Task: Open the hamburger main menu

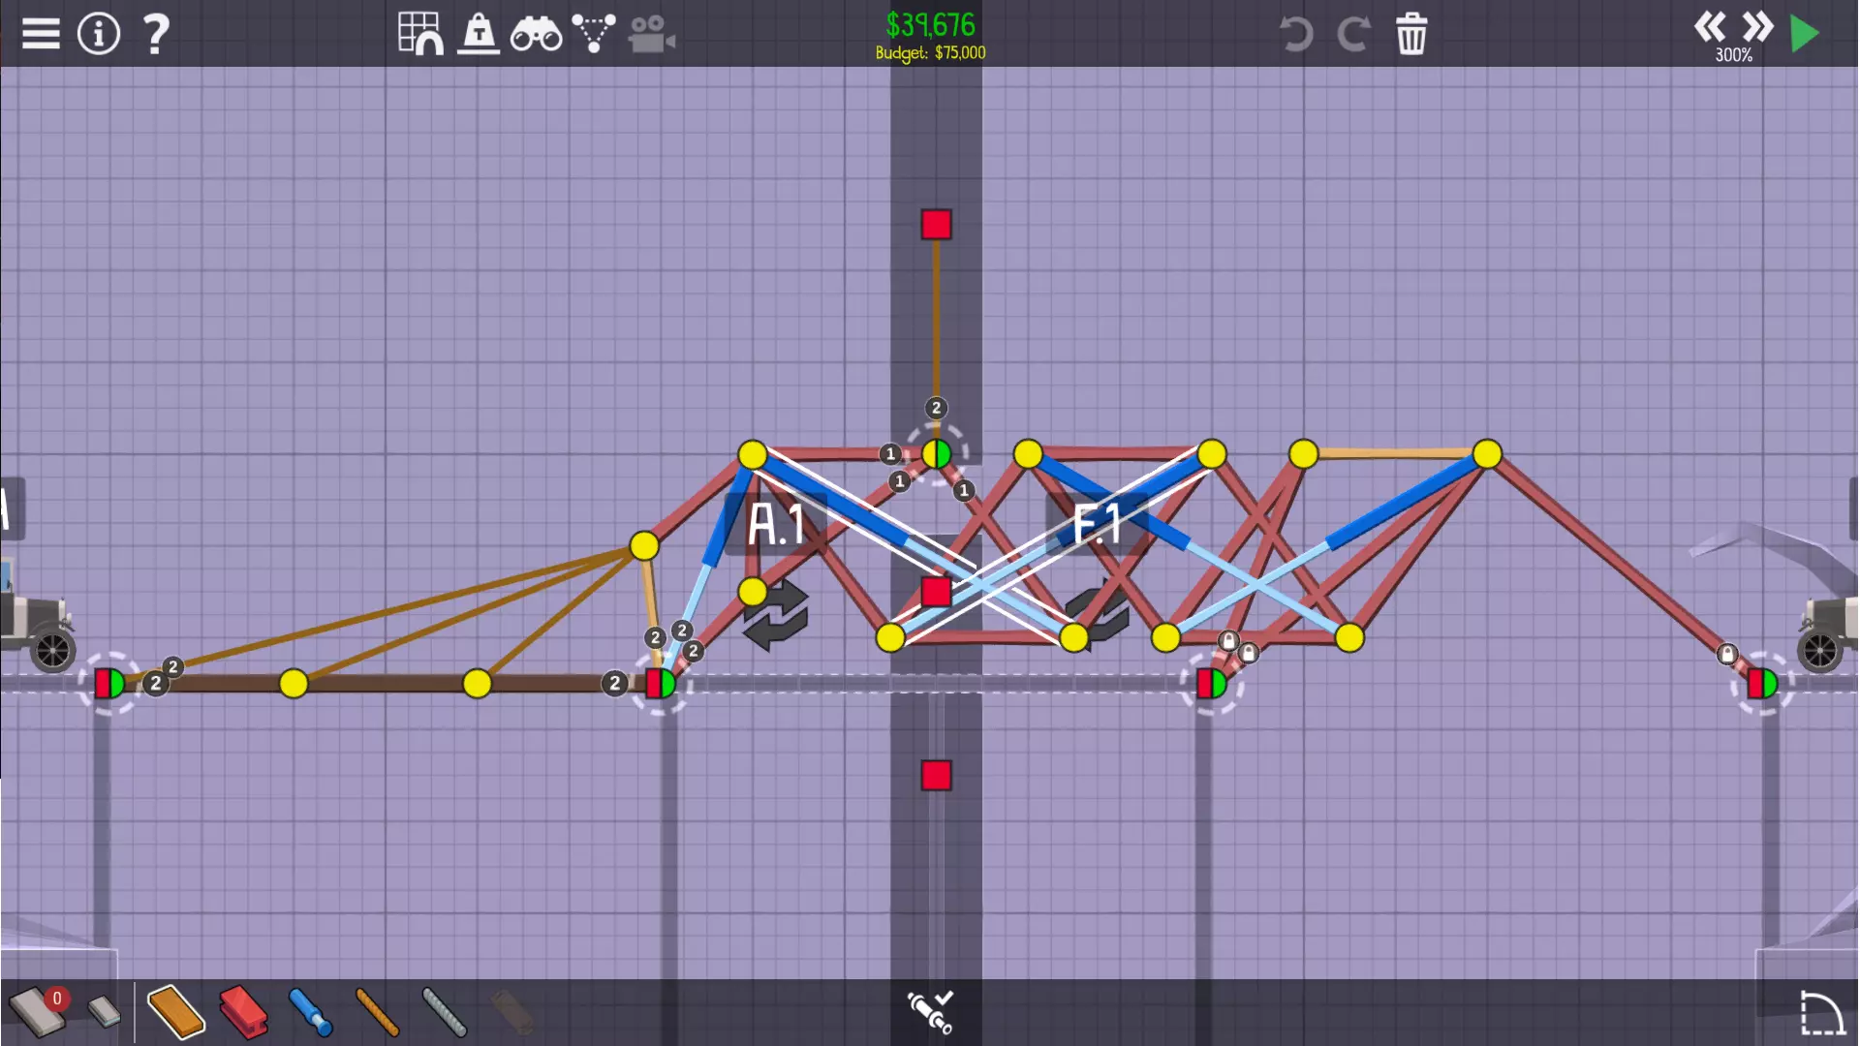Action: 41,34
